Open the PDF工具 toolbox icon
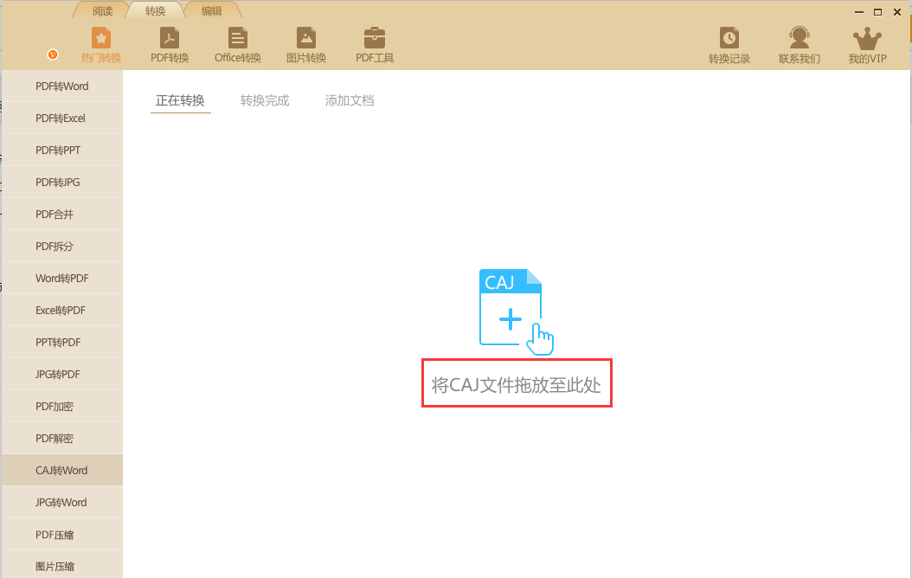The image size is (912, 578). [375, 45]
